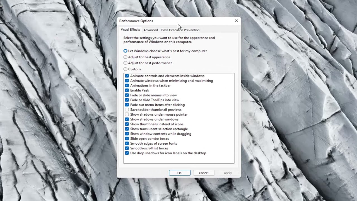Close the Performance Options dialog
This screenshot has width=357, height=201.
pyautogui.click(x=236, y=21)
